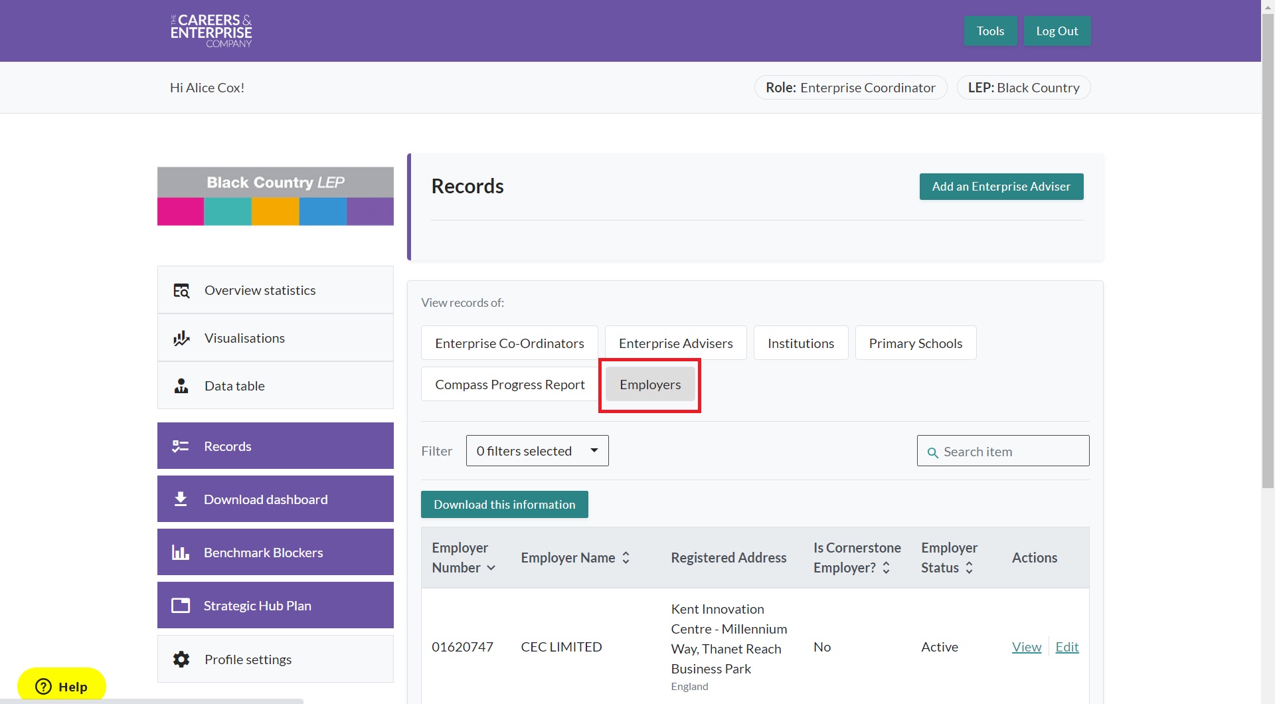Edit the CEC LIMITED employer record

(x=1067, y=647)
